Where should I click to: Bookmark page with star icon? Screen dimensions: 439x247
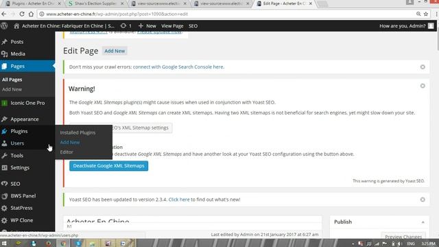click(426, 14)
